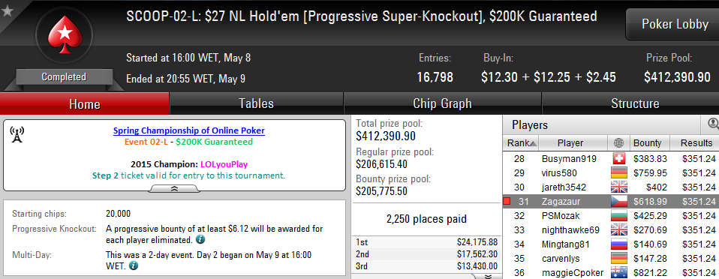Sort the list by Bounty column
Screen dimensions: 719x279
[647, 143]
